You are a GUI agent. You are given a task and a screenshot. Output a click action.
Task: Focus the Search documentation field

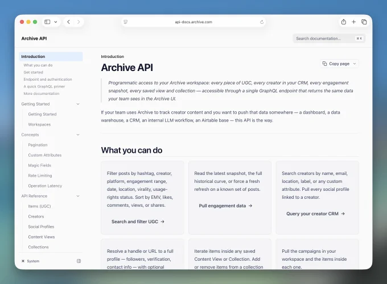point(329,39)
